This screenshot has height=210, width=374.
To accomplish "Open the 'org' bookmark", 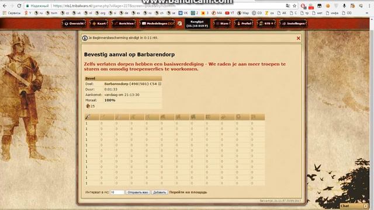I will pos(100,13).
